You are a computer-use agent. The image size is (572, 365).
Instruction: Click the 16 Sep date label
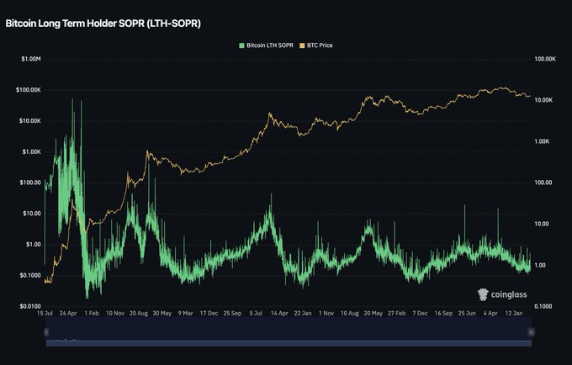[443, 313]
